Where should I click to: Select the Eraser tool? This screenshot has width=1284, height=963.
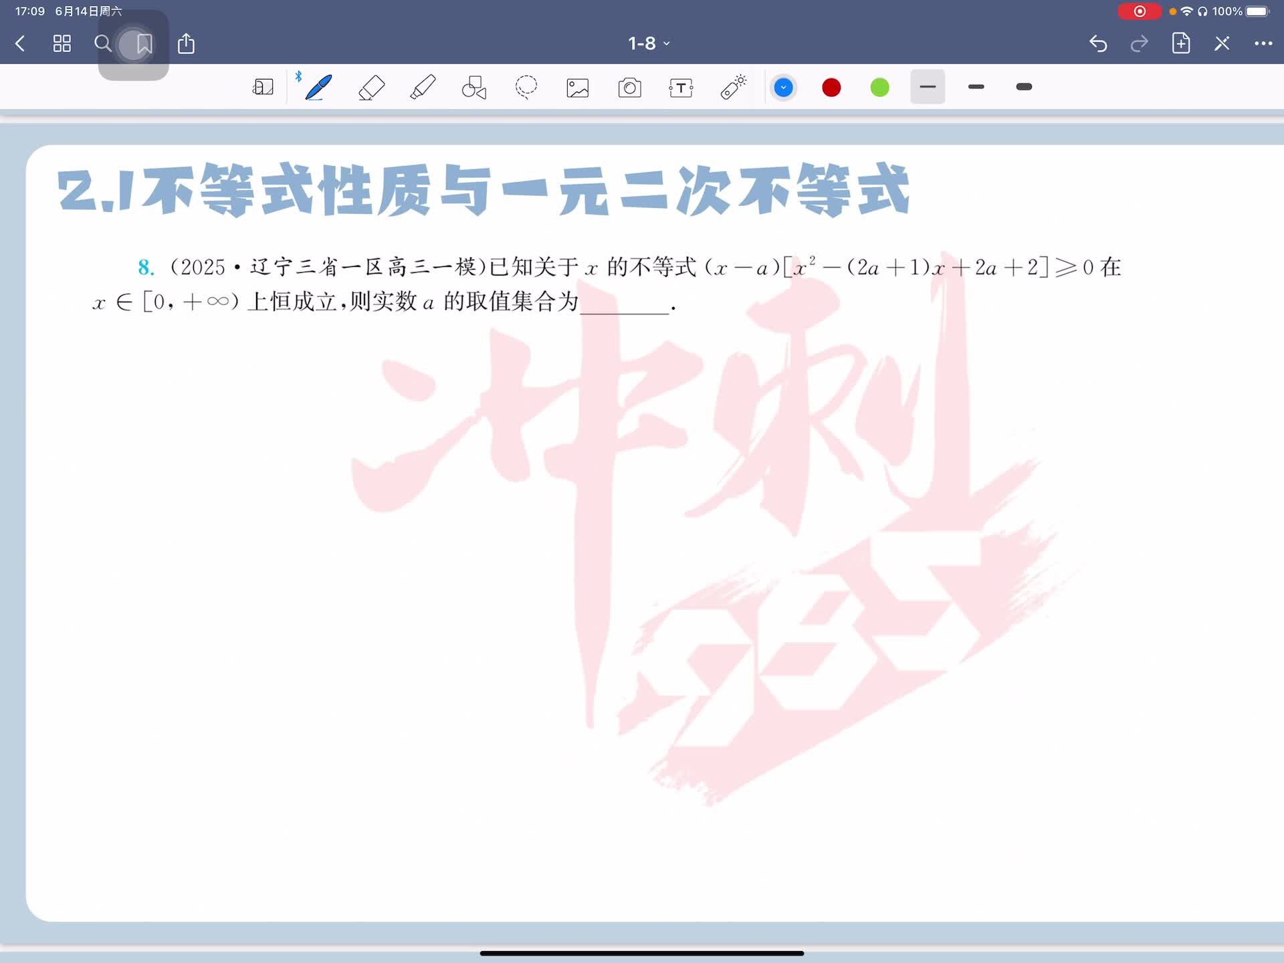click(x=371, y=88)
